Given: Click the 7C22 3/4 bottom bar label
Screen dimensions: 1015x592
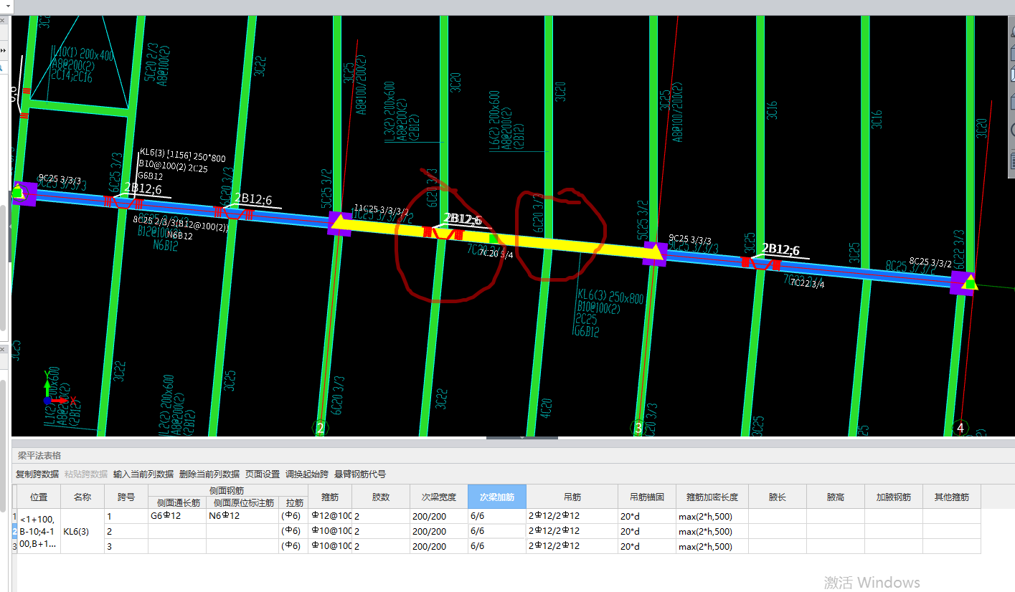Looking at the screenshot, I should point(807,284).
